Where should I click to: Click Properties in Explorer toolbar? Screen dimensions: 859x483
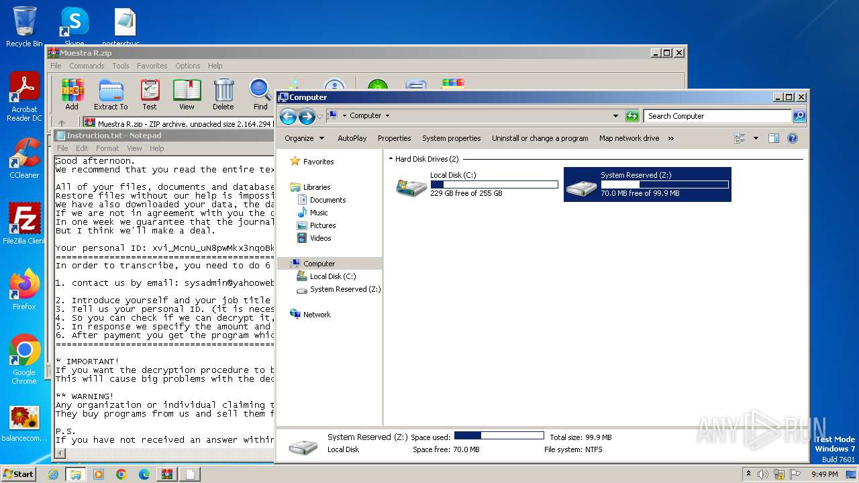[x=394, y=138]
